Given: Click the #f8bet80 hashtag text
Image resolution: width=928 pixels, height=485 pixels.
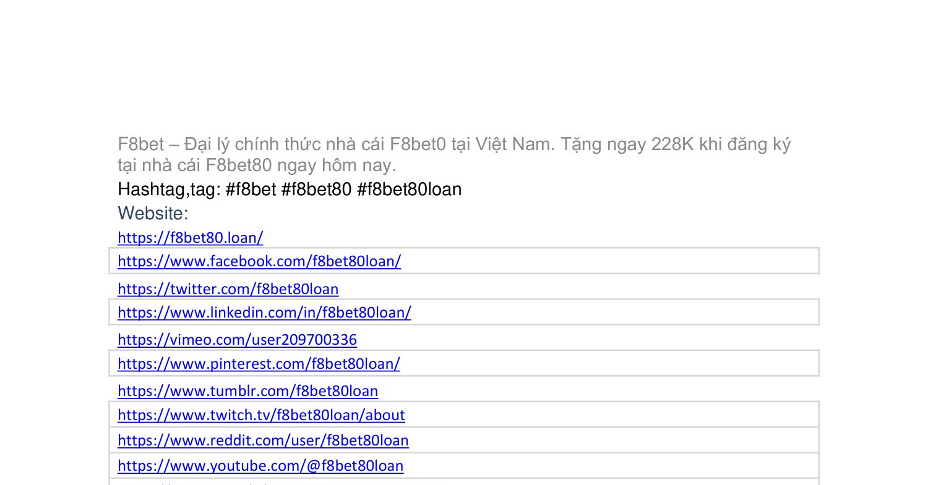Looking at the screenshot, I should [x=316, y=190].
